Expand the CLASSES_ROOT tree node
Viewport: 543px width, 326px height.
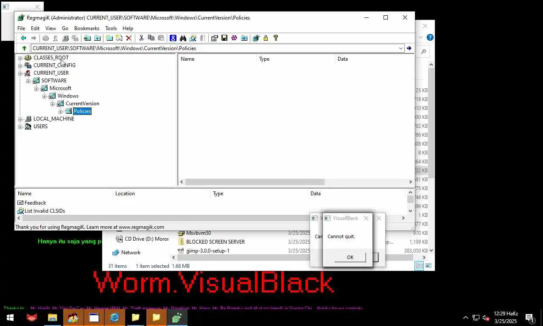[x=20, y=58]
